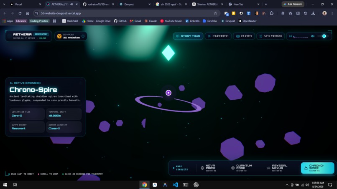Screen dimensions: 337x189
Task: Click the back navigation arrow
Action: [x=5, y=13]
